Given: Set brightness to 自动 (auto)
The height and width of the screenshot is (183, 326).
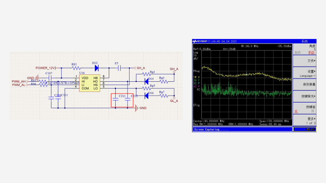Looking at the screenshot, I should pyautogui.click(x=297, y=52).
